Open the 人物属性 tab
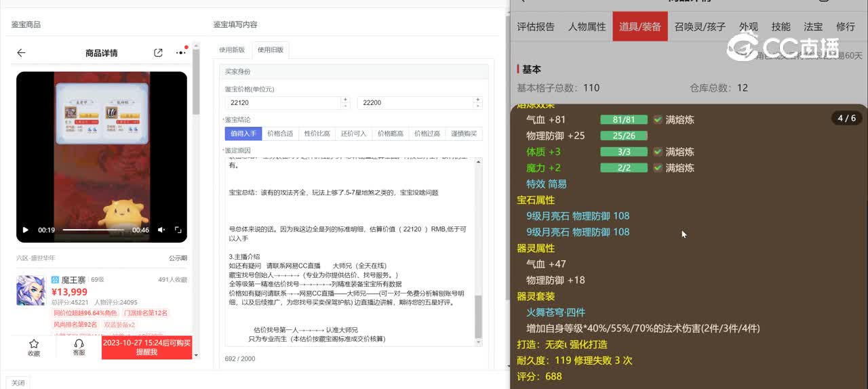 587,26
